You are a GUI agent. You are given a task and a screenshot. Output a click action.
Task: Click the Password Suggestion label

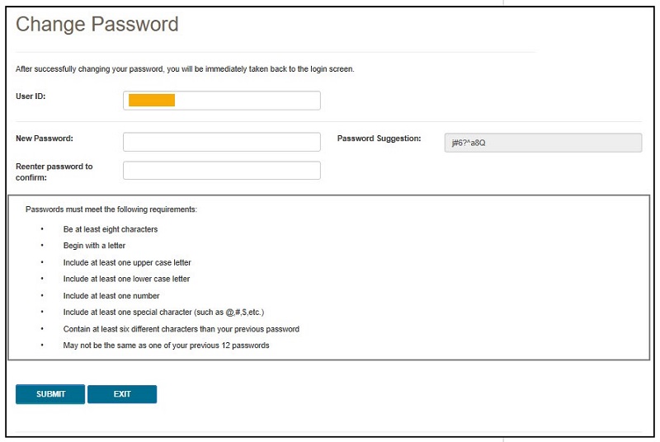pos(379,139)
